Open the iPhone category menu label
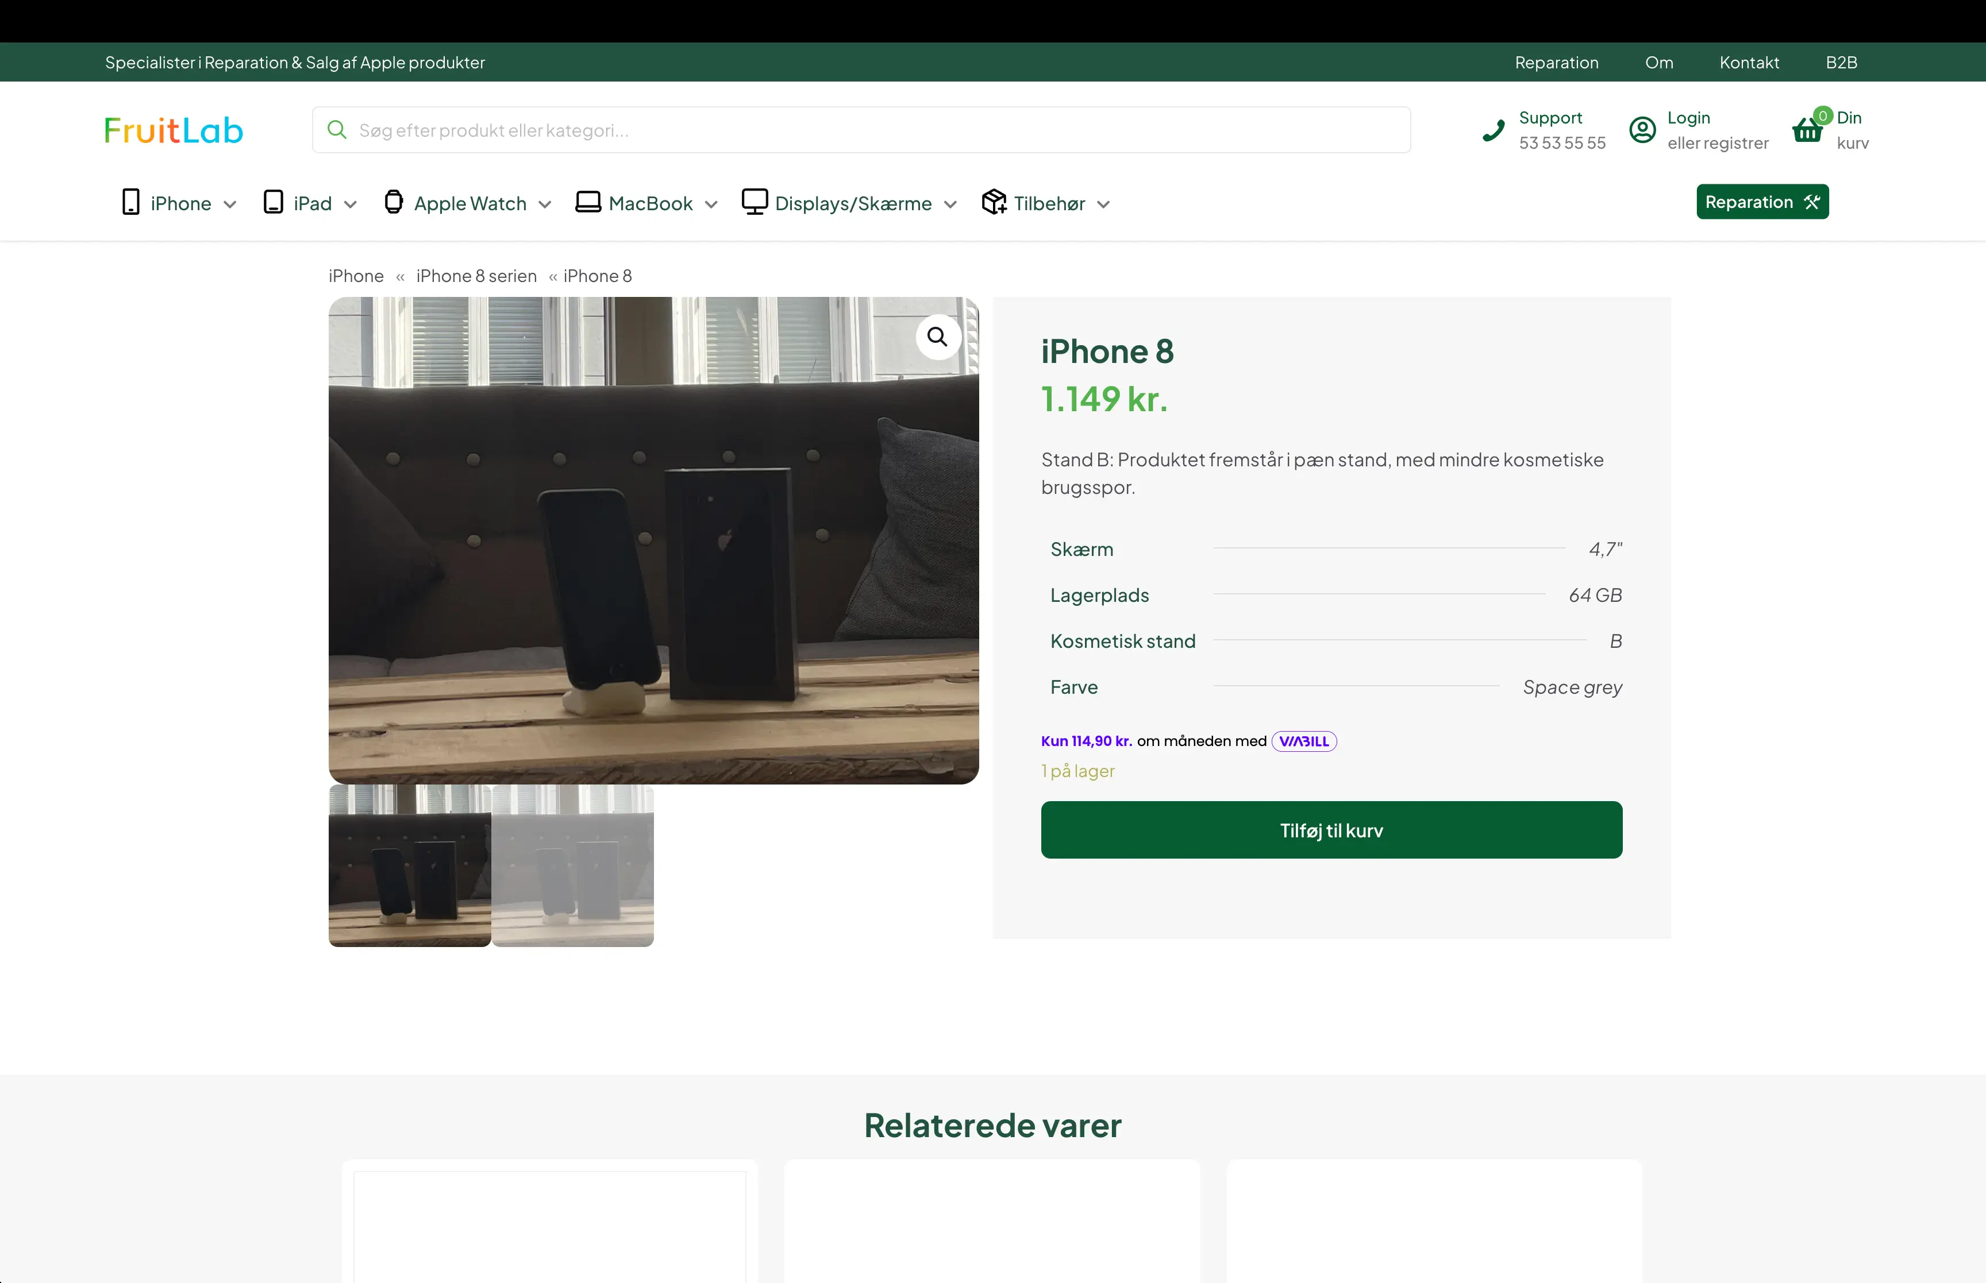Viewport: 1986px width, 1283px height. (x=181, y=203)
